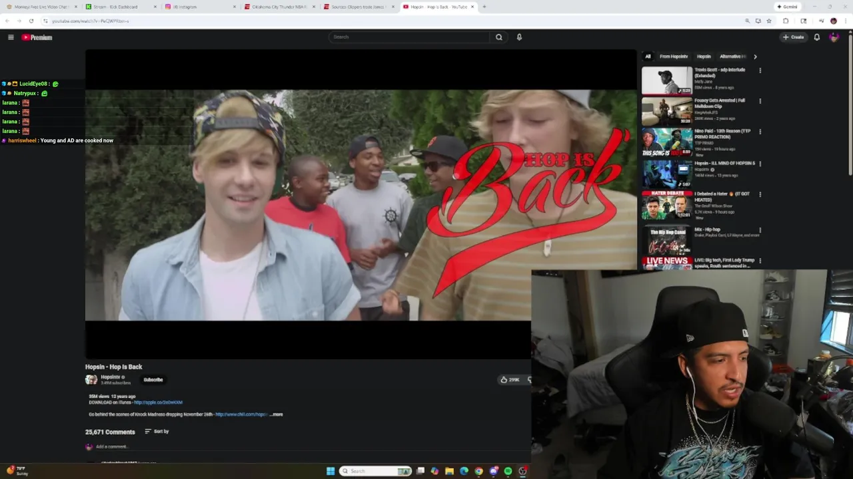Click the browser address bar URL

(90, 21)
